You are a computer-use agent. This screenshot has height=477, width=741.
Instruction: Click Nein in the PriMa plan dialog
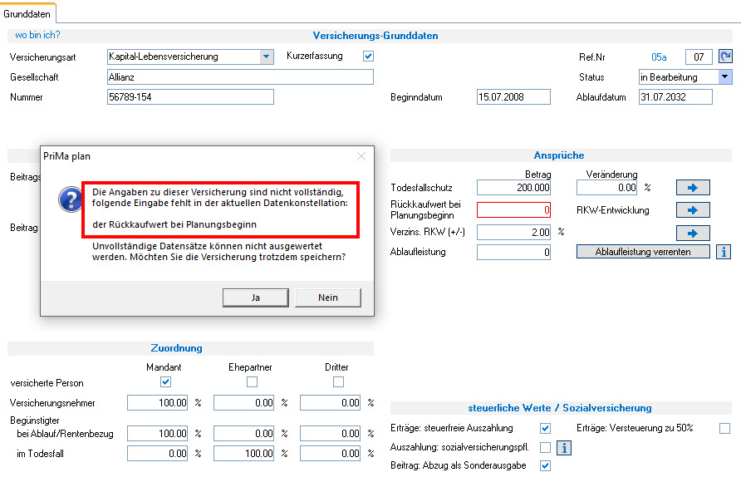click(327, 298)
